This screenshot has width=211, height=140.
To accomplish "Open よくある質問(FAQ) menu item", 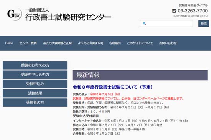I will [91, 43].
